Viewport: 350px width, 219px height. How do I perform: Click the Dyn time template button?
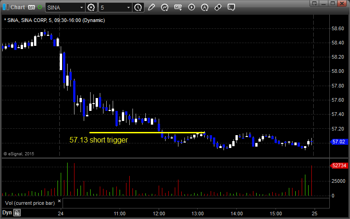(7, 213)
